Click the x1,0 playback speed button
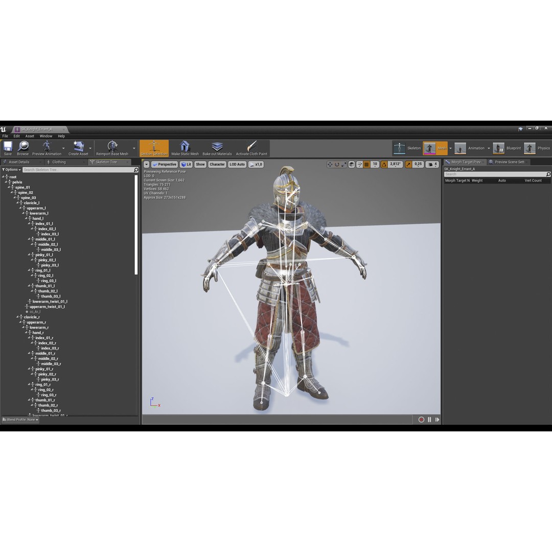Image resolution: width=552 pixels, height=552 pixels. [256, 165]
